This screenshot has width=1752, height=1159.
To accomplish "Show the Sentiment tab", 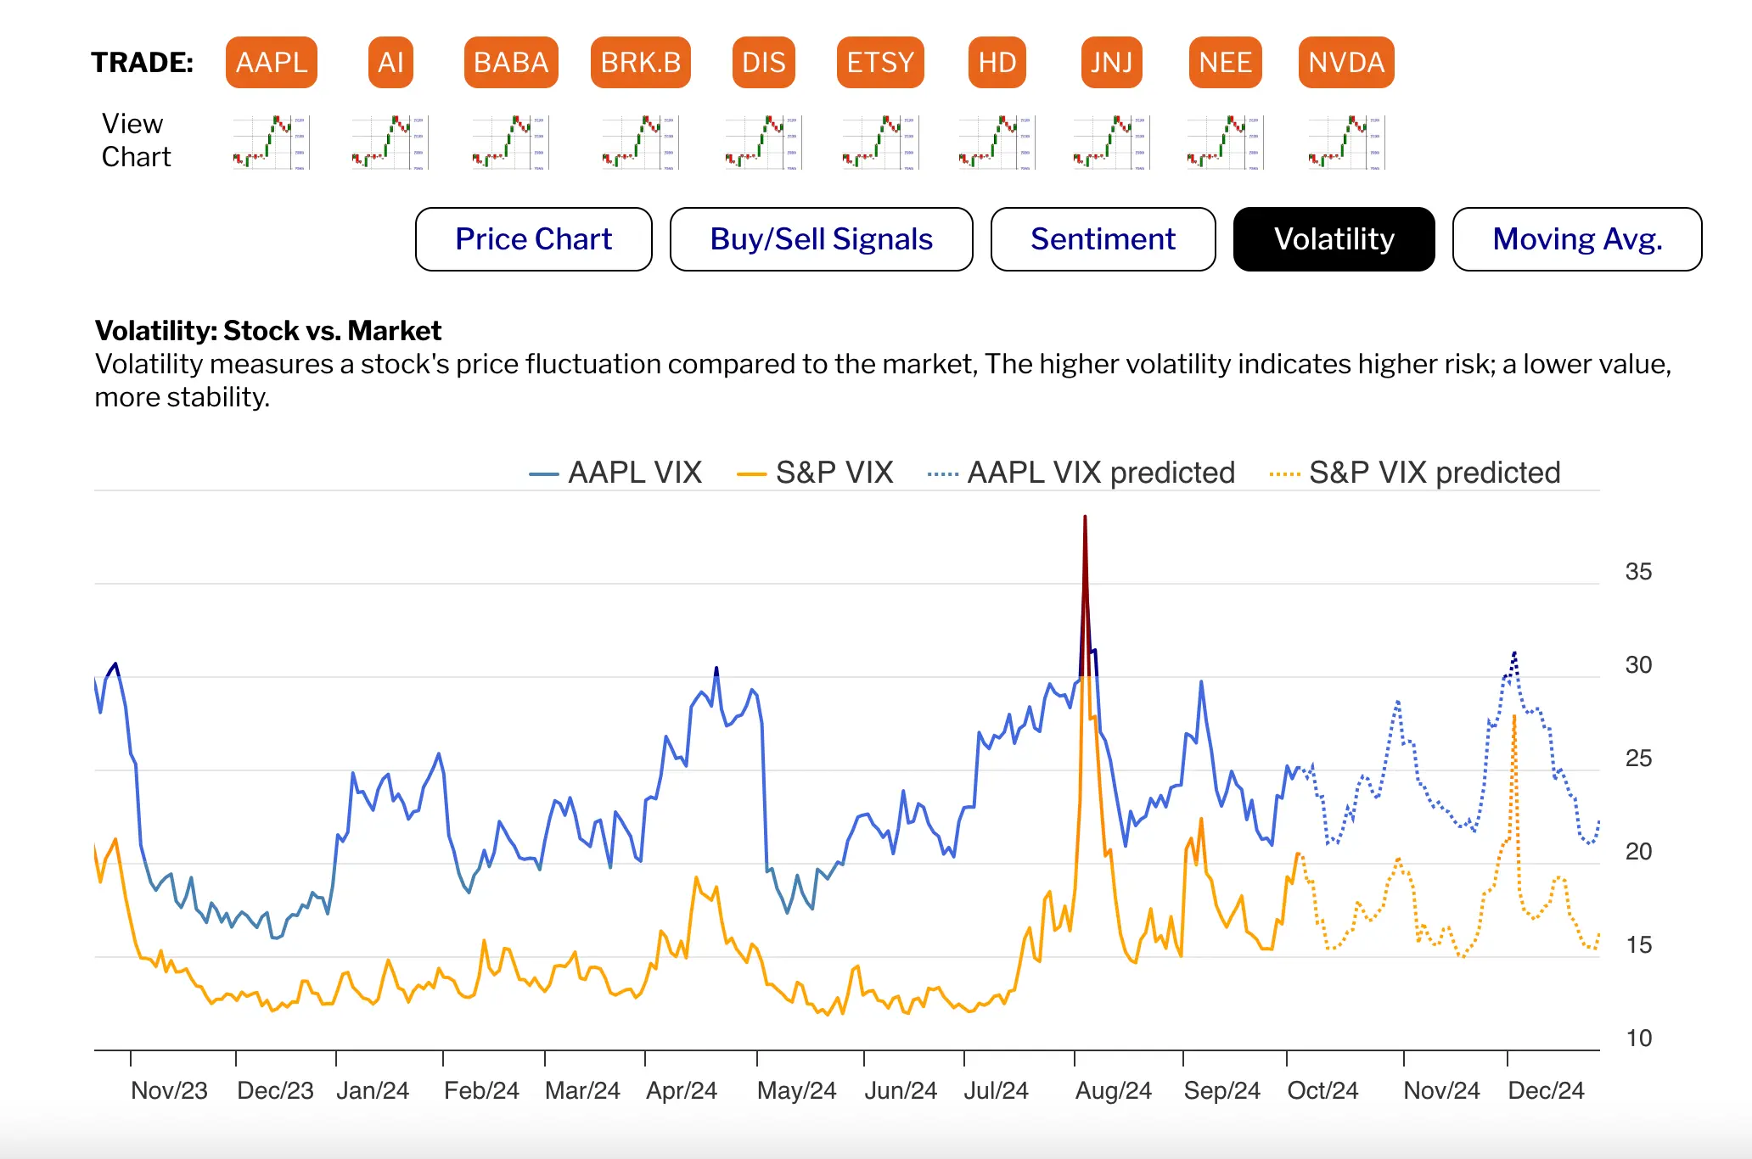I will click(x=1103, y=239).
